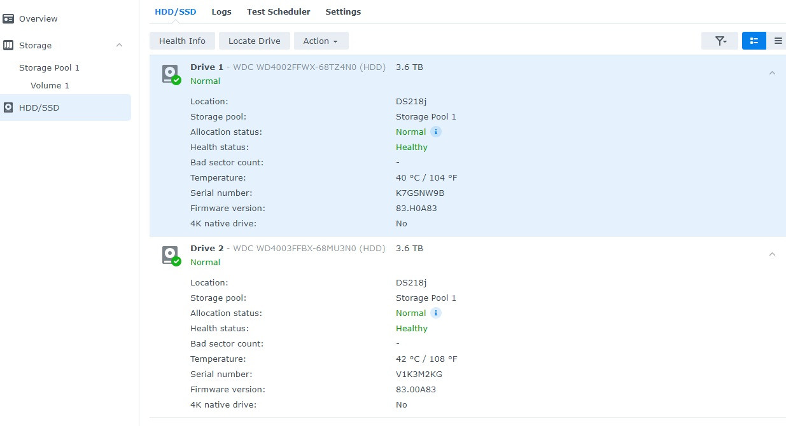Click the HDD/SSD sidebar icon

coord(9,107)
